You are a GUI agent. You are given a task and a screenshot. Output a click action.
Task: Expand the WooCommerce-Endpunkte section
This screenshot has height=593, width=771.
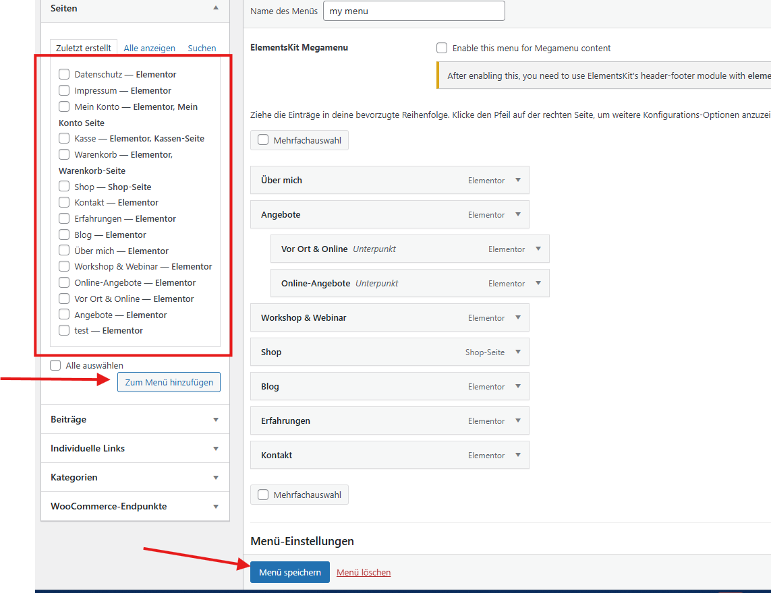click(216, 506)
